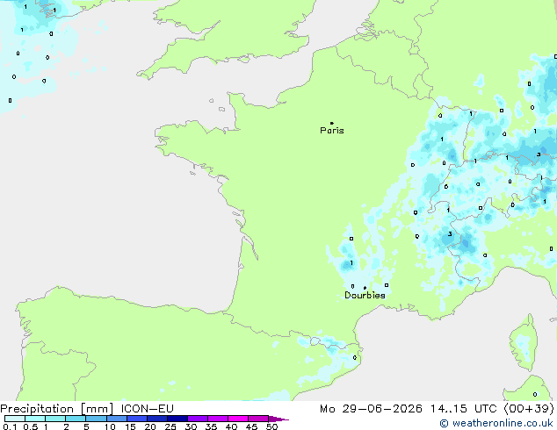This screenshot has width=557, height=430.
Task: Click the 30 legend scale value
Action: [x=191, y=426]
